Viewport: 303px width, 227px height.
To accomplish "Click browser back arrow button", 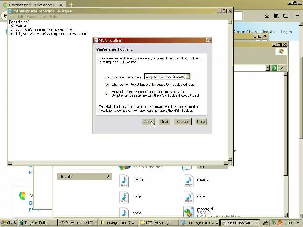I will [x=5, y=16].
